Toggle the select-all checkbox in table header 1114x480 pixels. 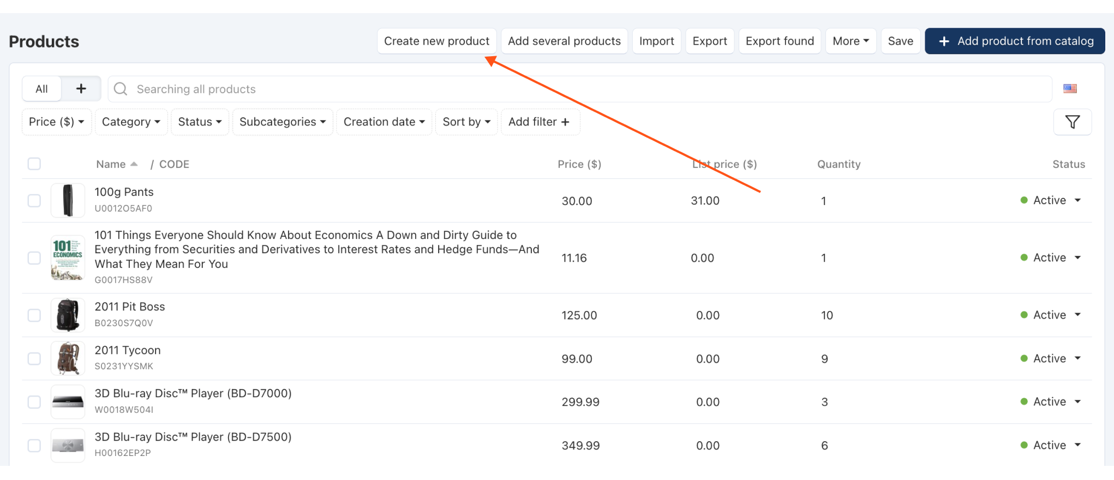click(34, 164)
